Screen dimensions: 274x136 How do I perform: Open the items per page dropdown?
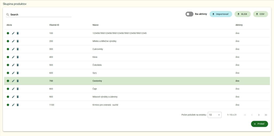coord(215,115)
